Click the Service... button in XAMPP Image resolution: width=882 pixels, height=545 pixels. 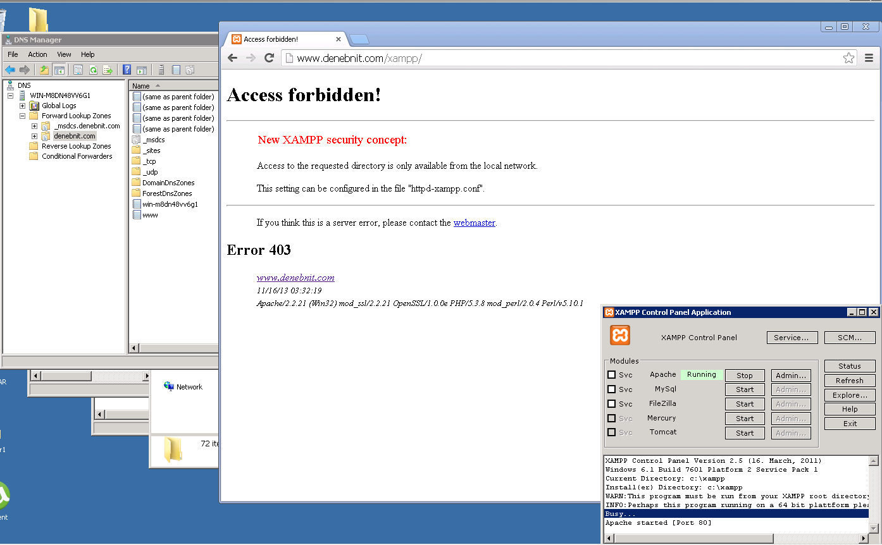(792, 338)
